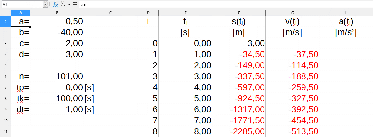Image resolution: width=373 pixels, height=137 pixels.
Task: Expand the Name Box dropdown arrow
Action: click(45, 4)
